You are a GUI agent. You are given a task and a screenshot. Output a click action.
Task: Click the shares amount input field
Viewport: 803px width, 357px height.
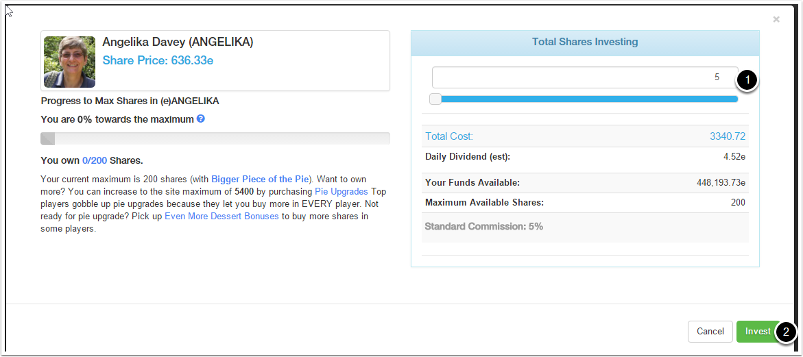point(584,77)
